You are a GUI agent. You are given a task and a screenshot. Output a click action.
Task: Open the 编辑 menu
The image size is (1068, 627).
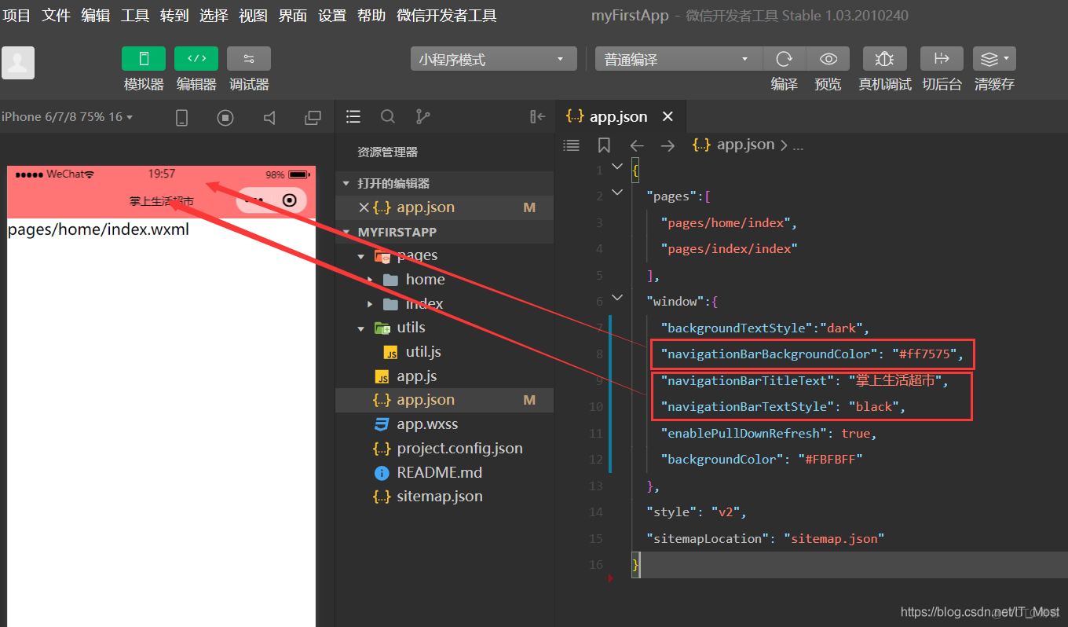(x=96, y=16)
